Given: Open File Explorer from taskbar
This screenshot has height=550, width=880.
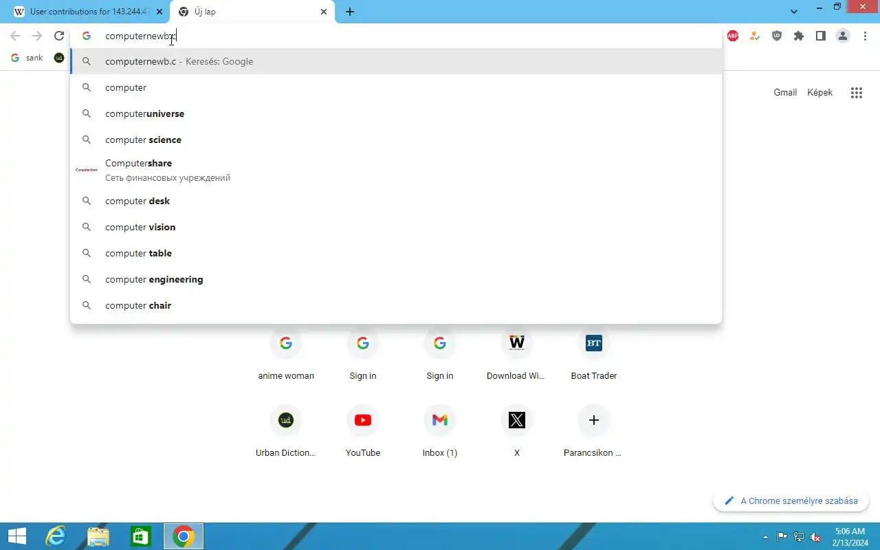Looking at the screenshot, I should coord(98,536).
